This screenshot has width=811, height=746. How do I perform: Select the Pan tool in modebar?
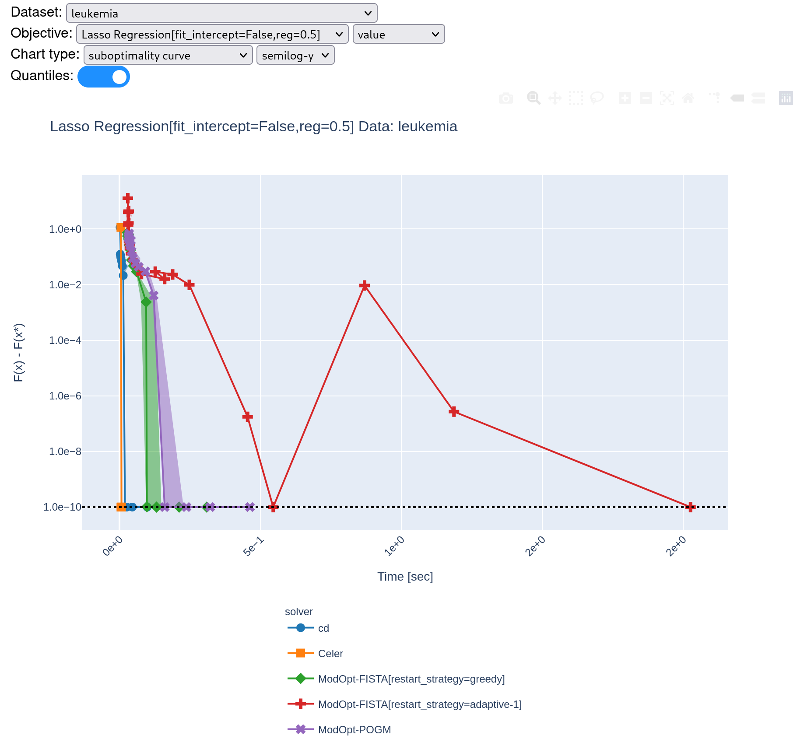coord(555,98)
